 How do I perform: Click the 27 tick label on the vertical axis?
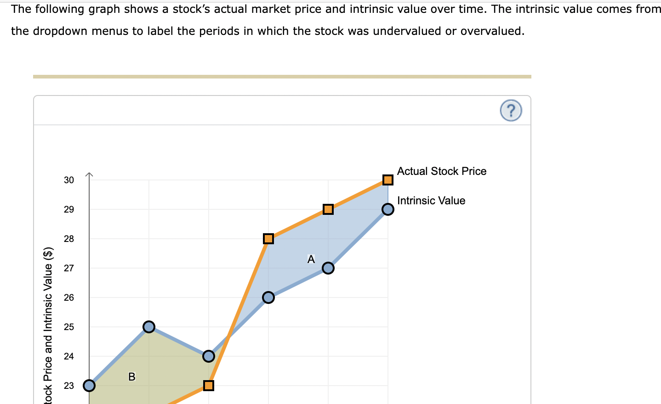pyautogui.click(x=69, y=268)
